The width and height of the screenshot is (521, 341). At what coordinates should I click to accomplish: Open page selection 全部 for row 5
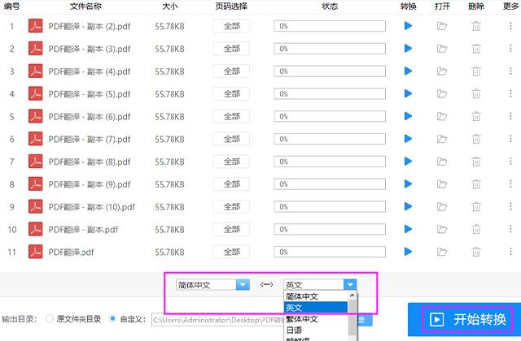(231, 116)
